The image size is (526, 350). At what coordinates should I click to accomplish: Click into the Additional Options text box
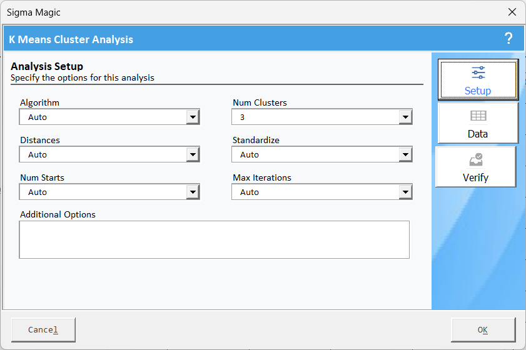(214, 239)
